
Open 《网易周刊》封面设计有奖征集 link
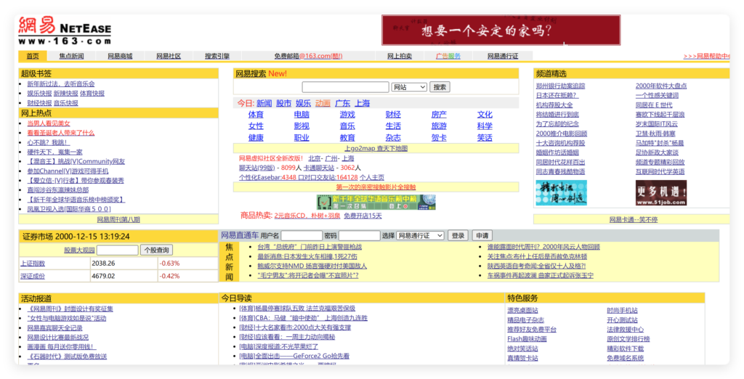click(70, 309)
